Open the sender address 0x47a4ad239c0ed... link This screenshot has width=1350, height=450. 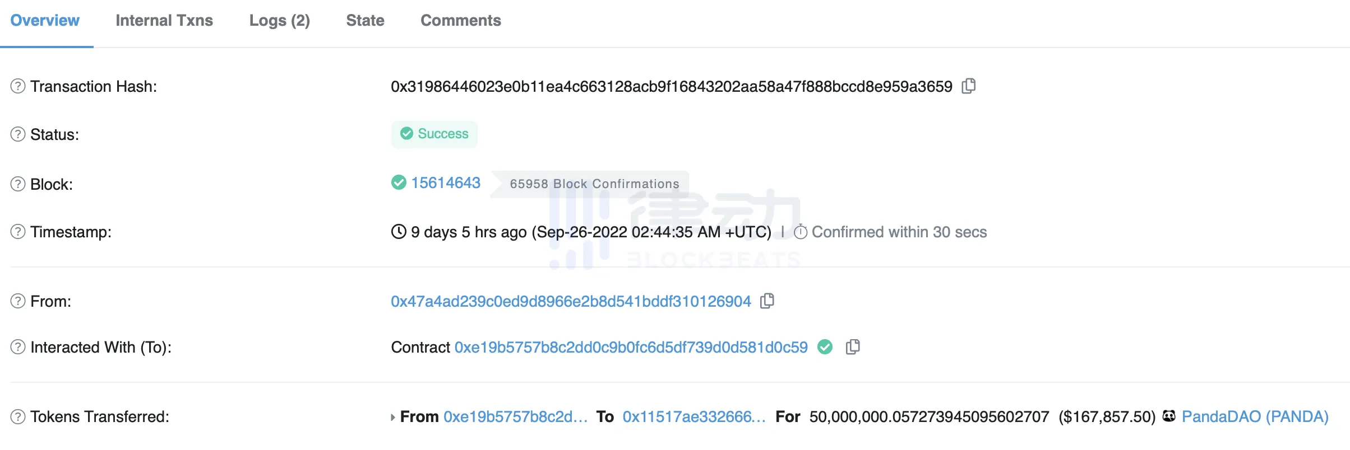coord(571,301)
